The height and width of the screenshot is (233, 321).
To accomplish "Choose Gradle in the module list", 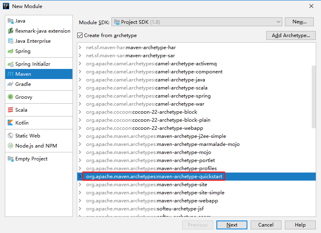I will point(39,84).
